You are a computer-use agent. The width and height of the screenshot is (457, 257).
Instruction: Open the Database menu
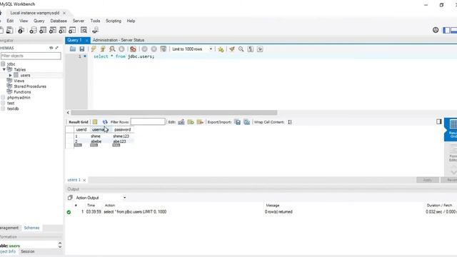[59, 21]
